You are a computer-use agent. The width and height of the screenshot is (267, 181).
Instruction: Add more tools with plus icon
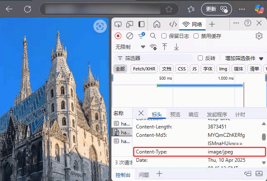point(212,24)
